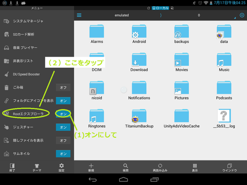Toggle the Root Explorer on/off switch
Screen dimensions: 247x185
click(x=63, y=114)
